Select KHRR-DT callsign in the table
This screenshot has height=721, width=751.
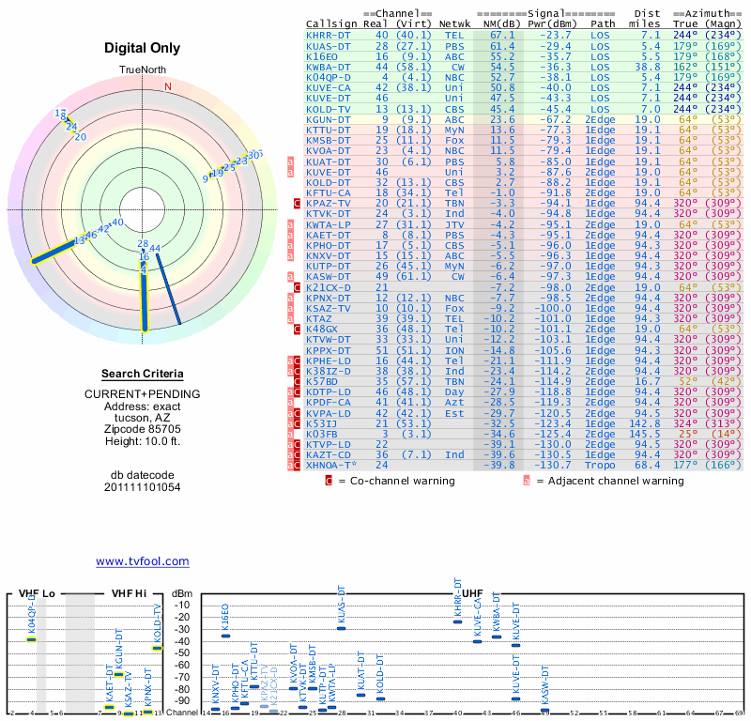[x=328, y=36]
